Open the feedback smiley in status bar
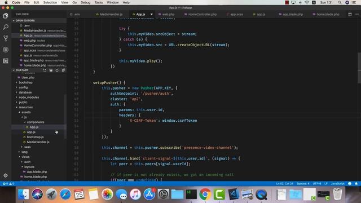 pyautogui.click(x=350, y=184)
